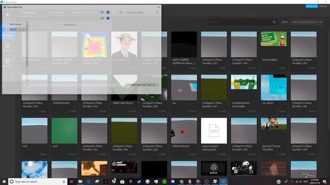The width and height of the screenshot is (330, 185).
Task: Switch to the Group Games tab
Action: tap(56, 12)
